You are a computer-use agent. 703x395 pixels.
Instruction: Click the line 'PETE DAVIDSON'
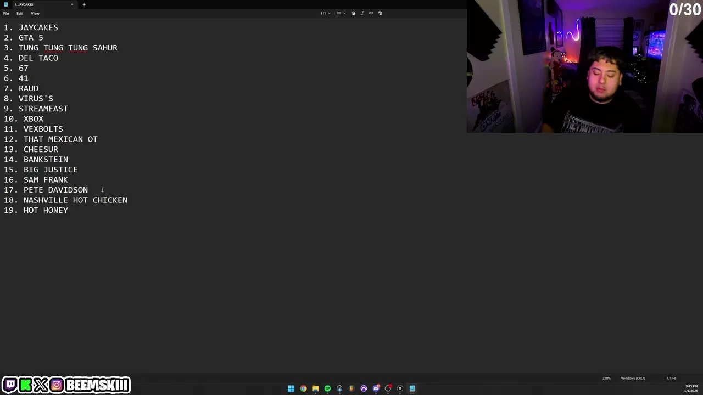pos(55,190)
